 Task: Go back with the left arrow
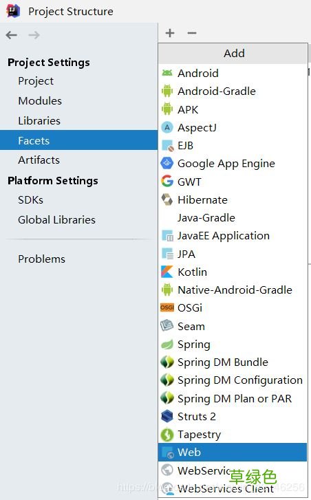pyautogui.click(x=11, y=35)
